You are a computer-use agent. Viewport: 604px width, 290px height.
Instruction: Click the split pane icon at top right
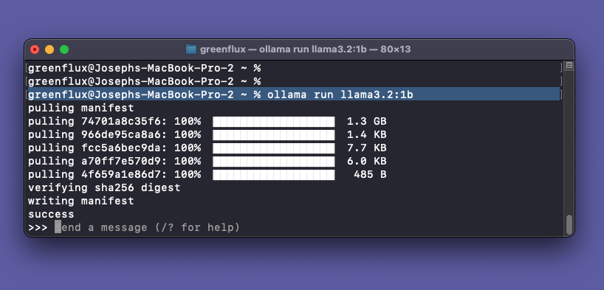(x=569, y=65)
